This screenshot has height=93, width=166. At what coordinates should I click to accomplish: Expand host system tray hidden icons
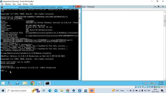tap(128, 91)
